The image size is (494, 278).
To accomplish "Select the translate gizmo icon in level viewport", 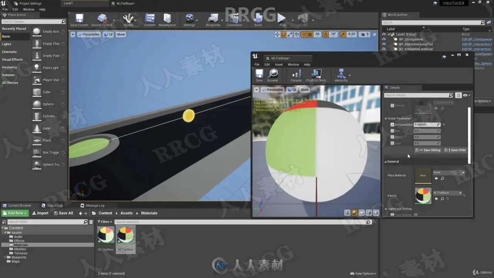I will pyautogui.click(x=277, y=34).
